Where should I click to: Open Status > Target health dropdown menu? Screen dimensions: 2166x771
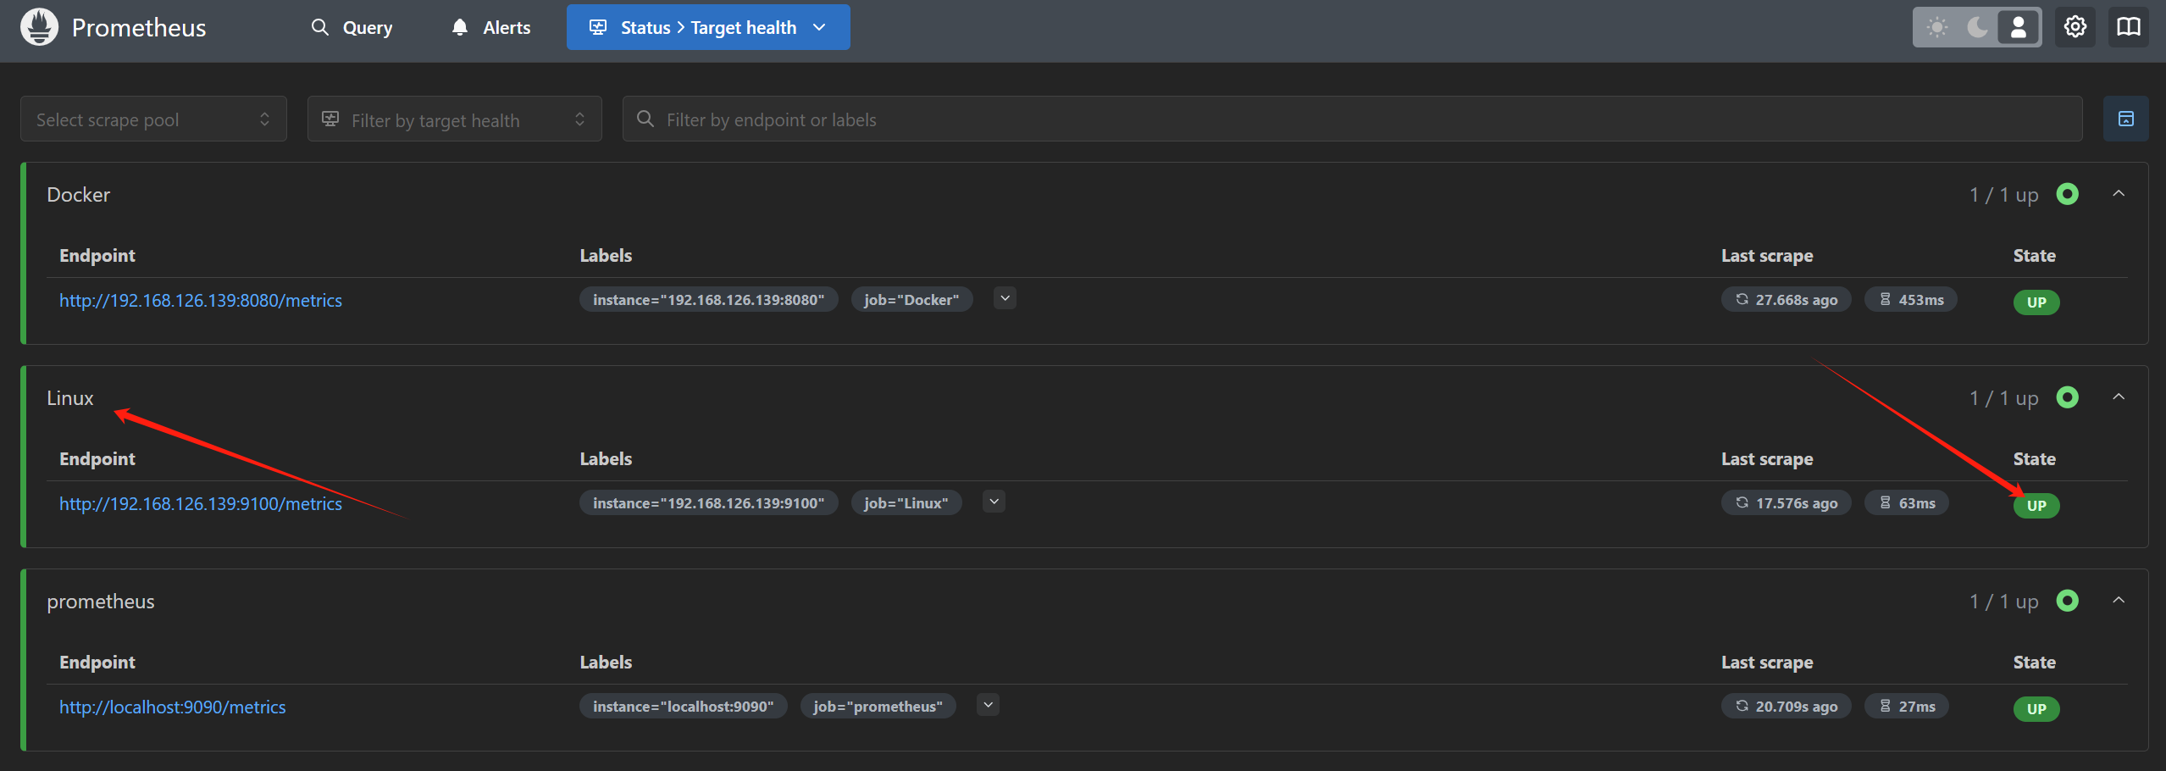[708, 27]
